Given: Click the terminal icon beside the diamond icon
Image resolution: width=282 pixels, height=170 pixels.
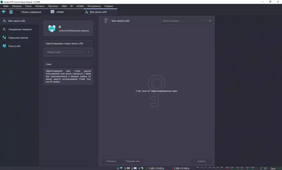Looking at the screenshot, I should [x=11, y=12].
